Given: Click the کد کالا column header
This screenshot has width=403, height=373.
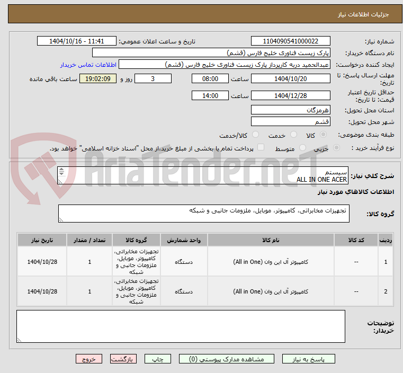Looking at the screenshot, I should click(356, 240).
